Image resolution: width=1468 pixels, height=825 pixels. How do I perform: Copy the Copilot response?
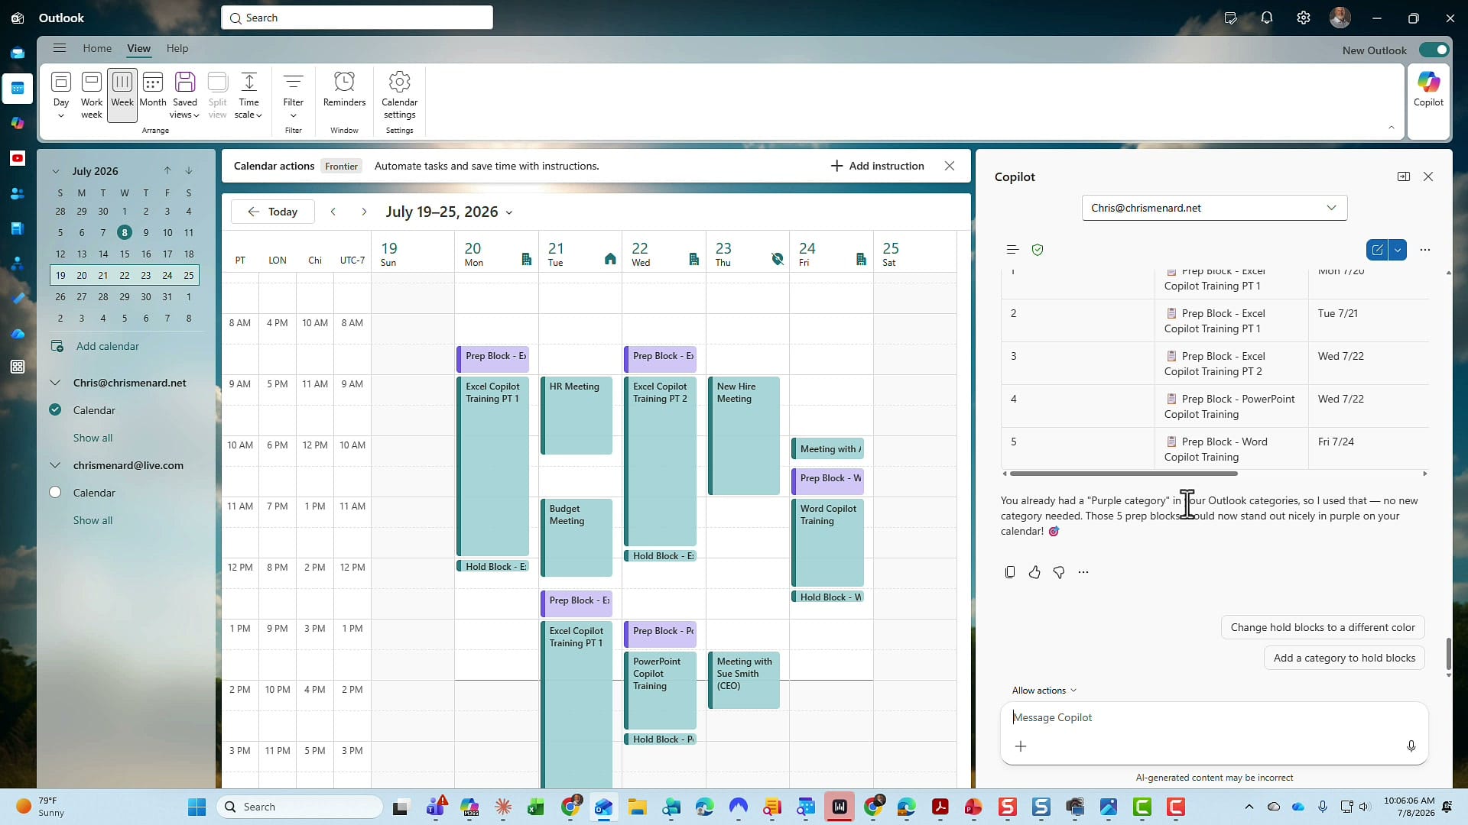pos(1010,572)
